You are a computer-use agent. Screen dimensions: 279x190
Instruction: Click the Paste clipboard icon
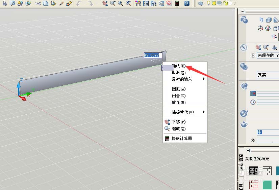click(53, 3)
